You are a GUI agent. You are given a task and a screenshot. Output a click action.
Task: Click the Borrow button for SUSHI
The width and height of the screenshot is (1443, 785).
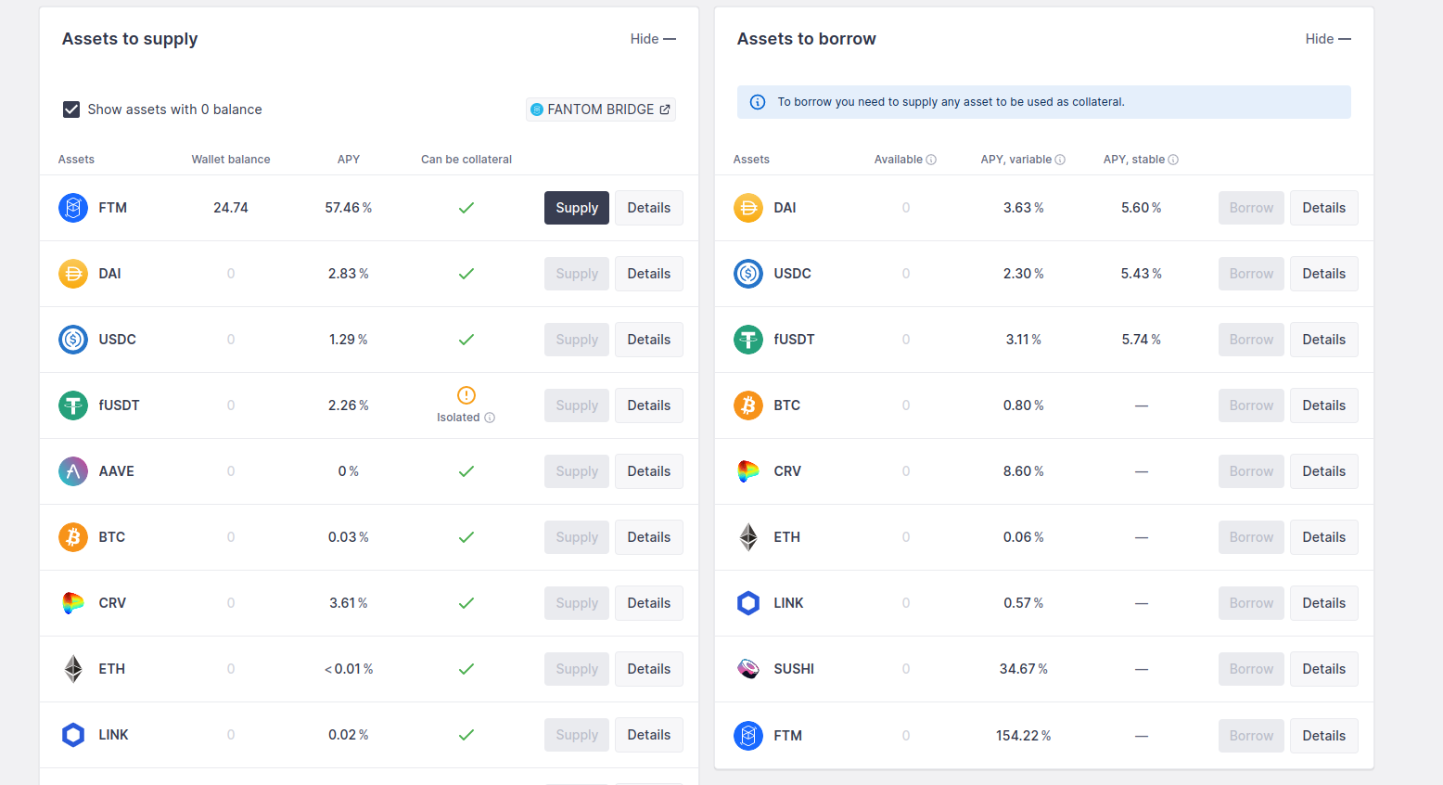[x=1251, y=669]
